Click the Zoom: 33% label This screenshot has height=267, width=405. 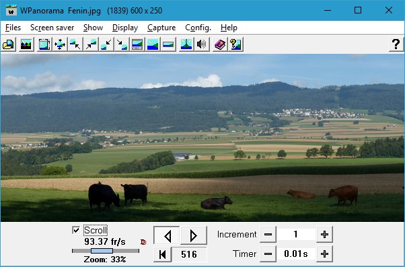(x=105, y=259)
